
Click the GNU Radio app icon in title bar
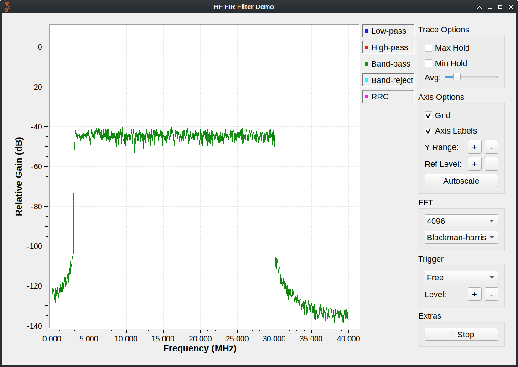click(8, 7)
